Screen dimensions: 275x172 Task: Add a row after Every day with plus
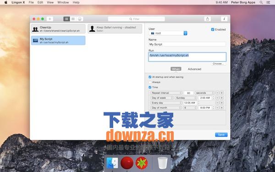pos(222,103)
